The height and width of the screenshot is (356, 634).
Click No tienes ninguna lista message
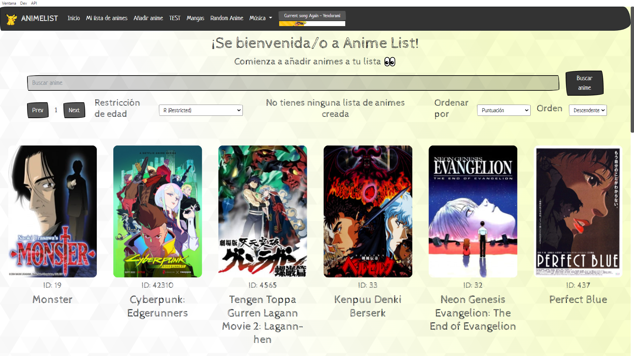[335, 108]
